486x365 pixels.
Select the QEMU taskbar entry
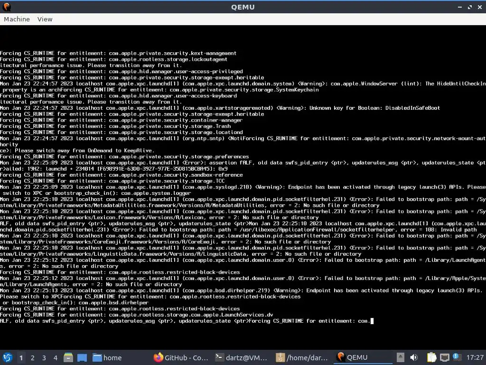(x=363, y=357)
